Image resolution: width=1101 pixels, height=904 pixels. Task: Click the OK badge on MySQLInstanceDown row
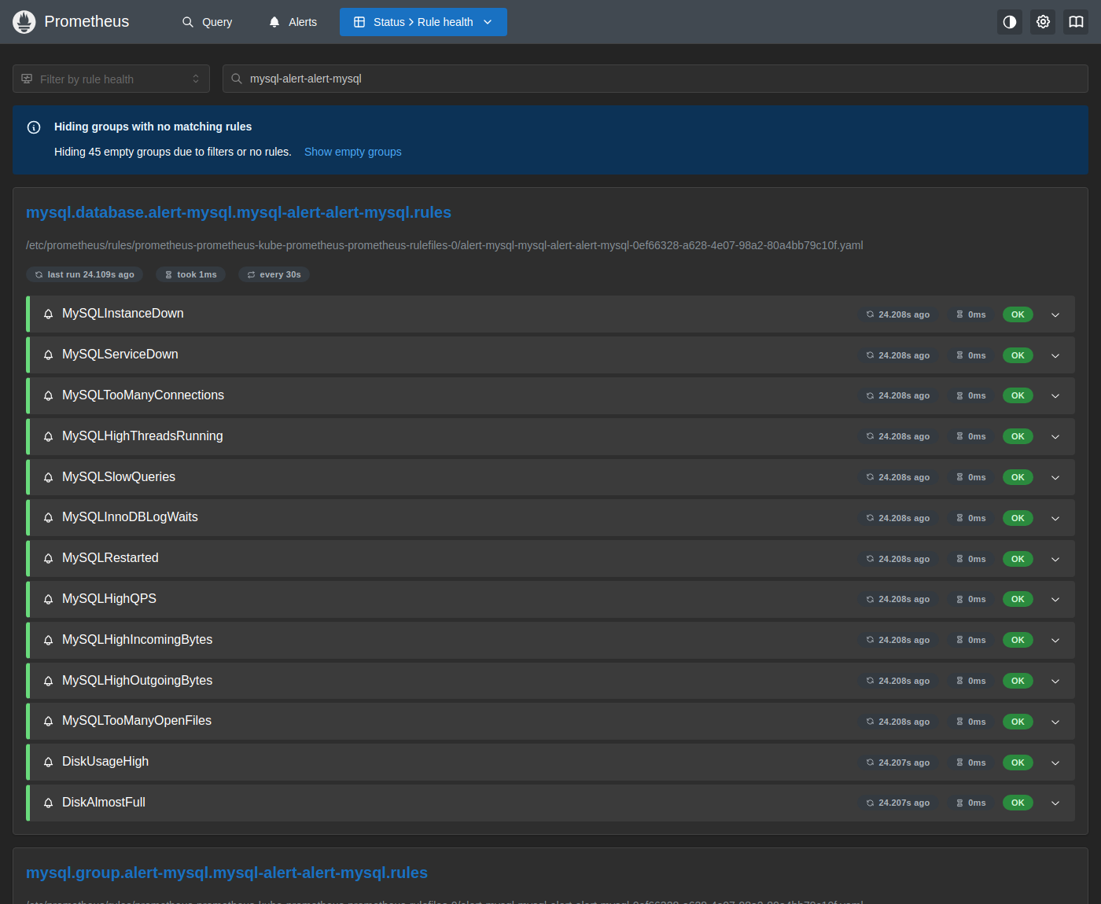pyautogui.click(x=1018, y=314)
